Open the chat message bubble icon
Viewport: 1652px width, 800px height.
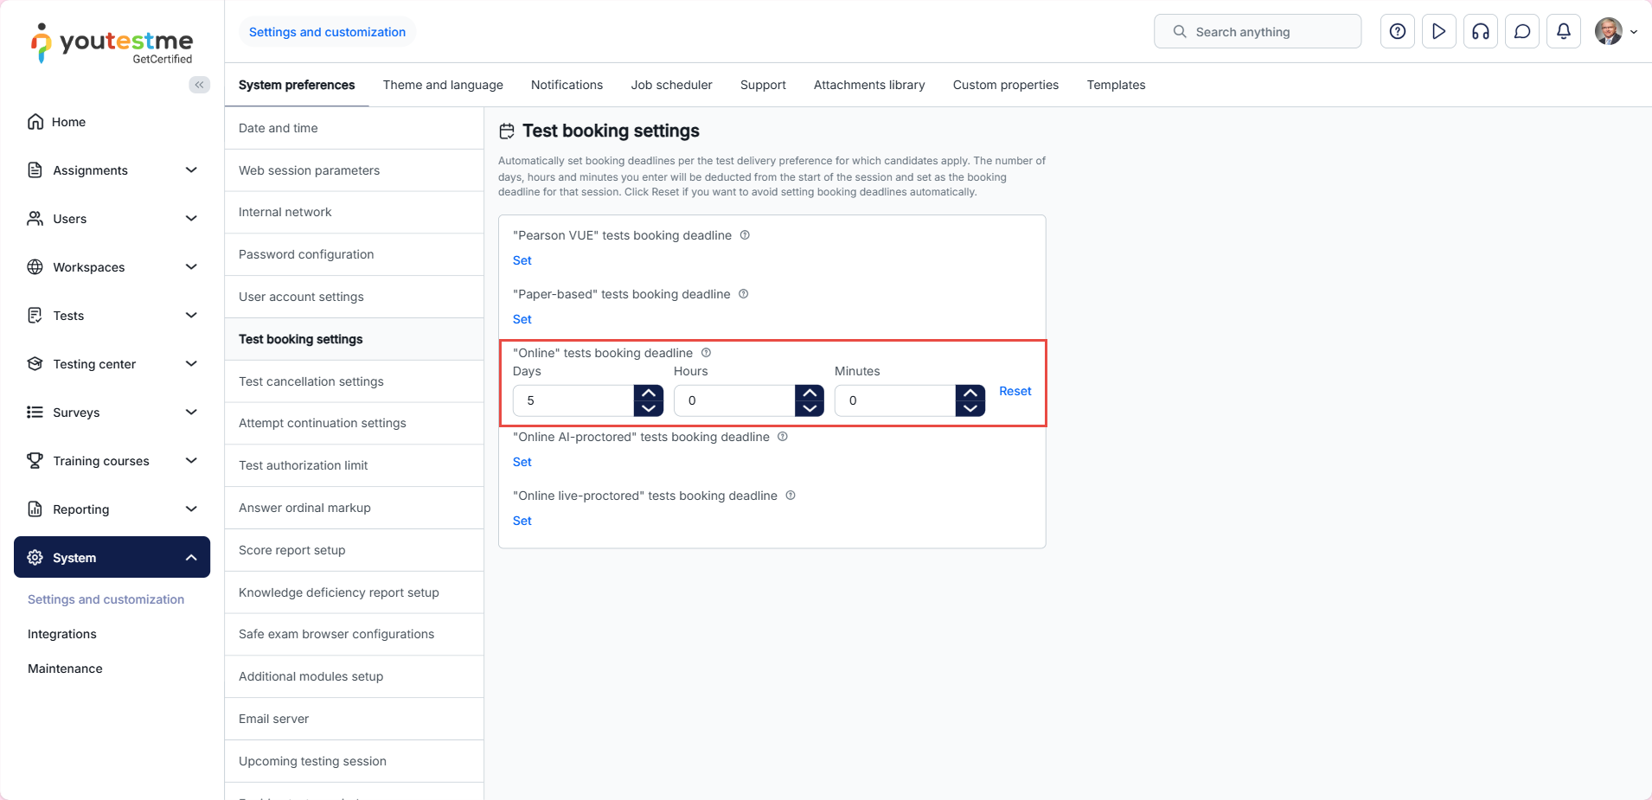coord(1521,32)
